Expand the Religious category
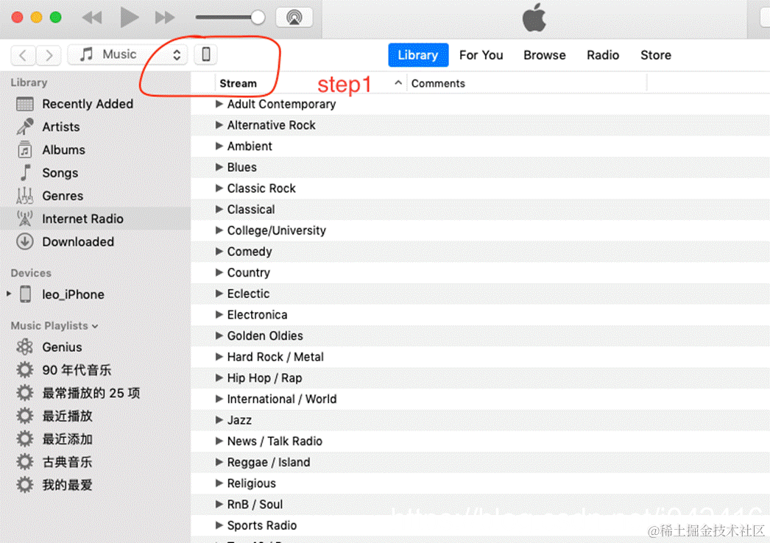Image resolution: width=770 pixels, height=543 pixels. 219,483
